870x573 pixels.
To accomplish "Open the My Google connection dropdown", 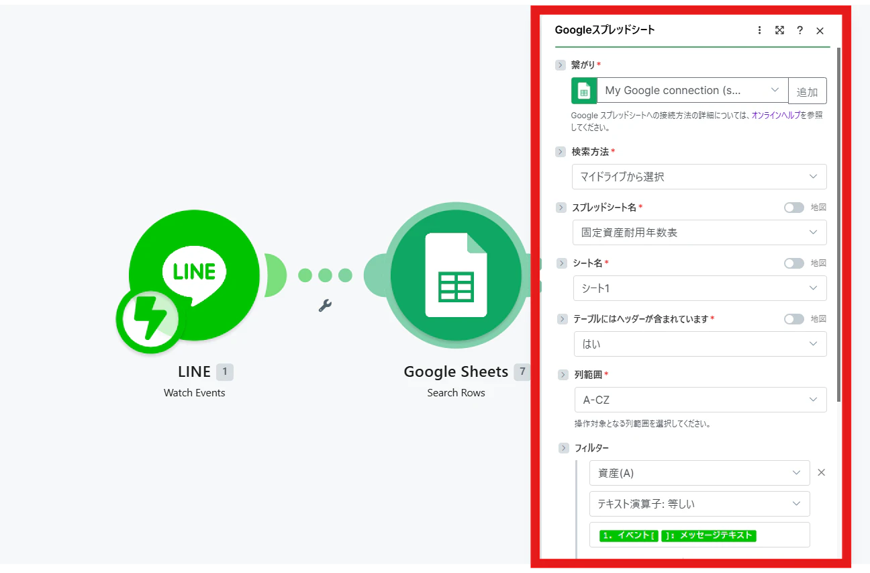I will click(x=692, y=91).
